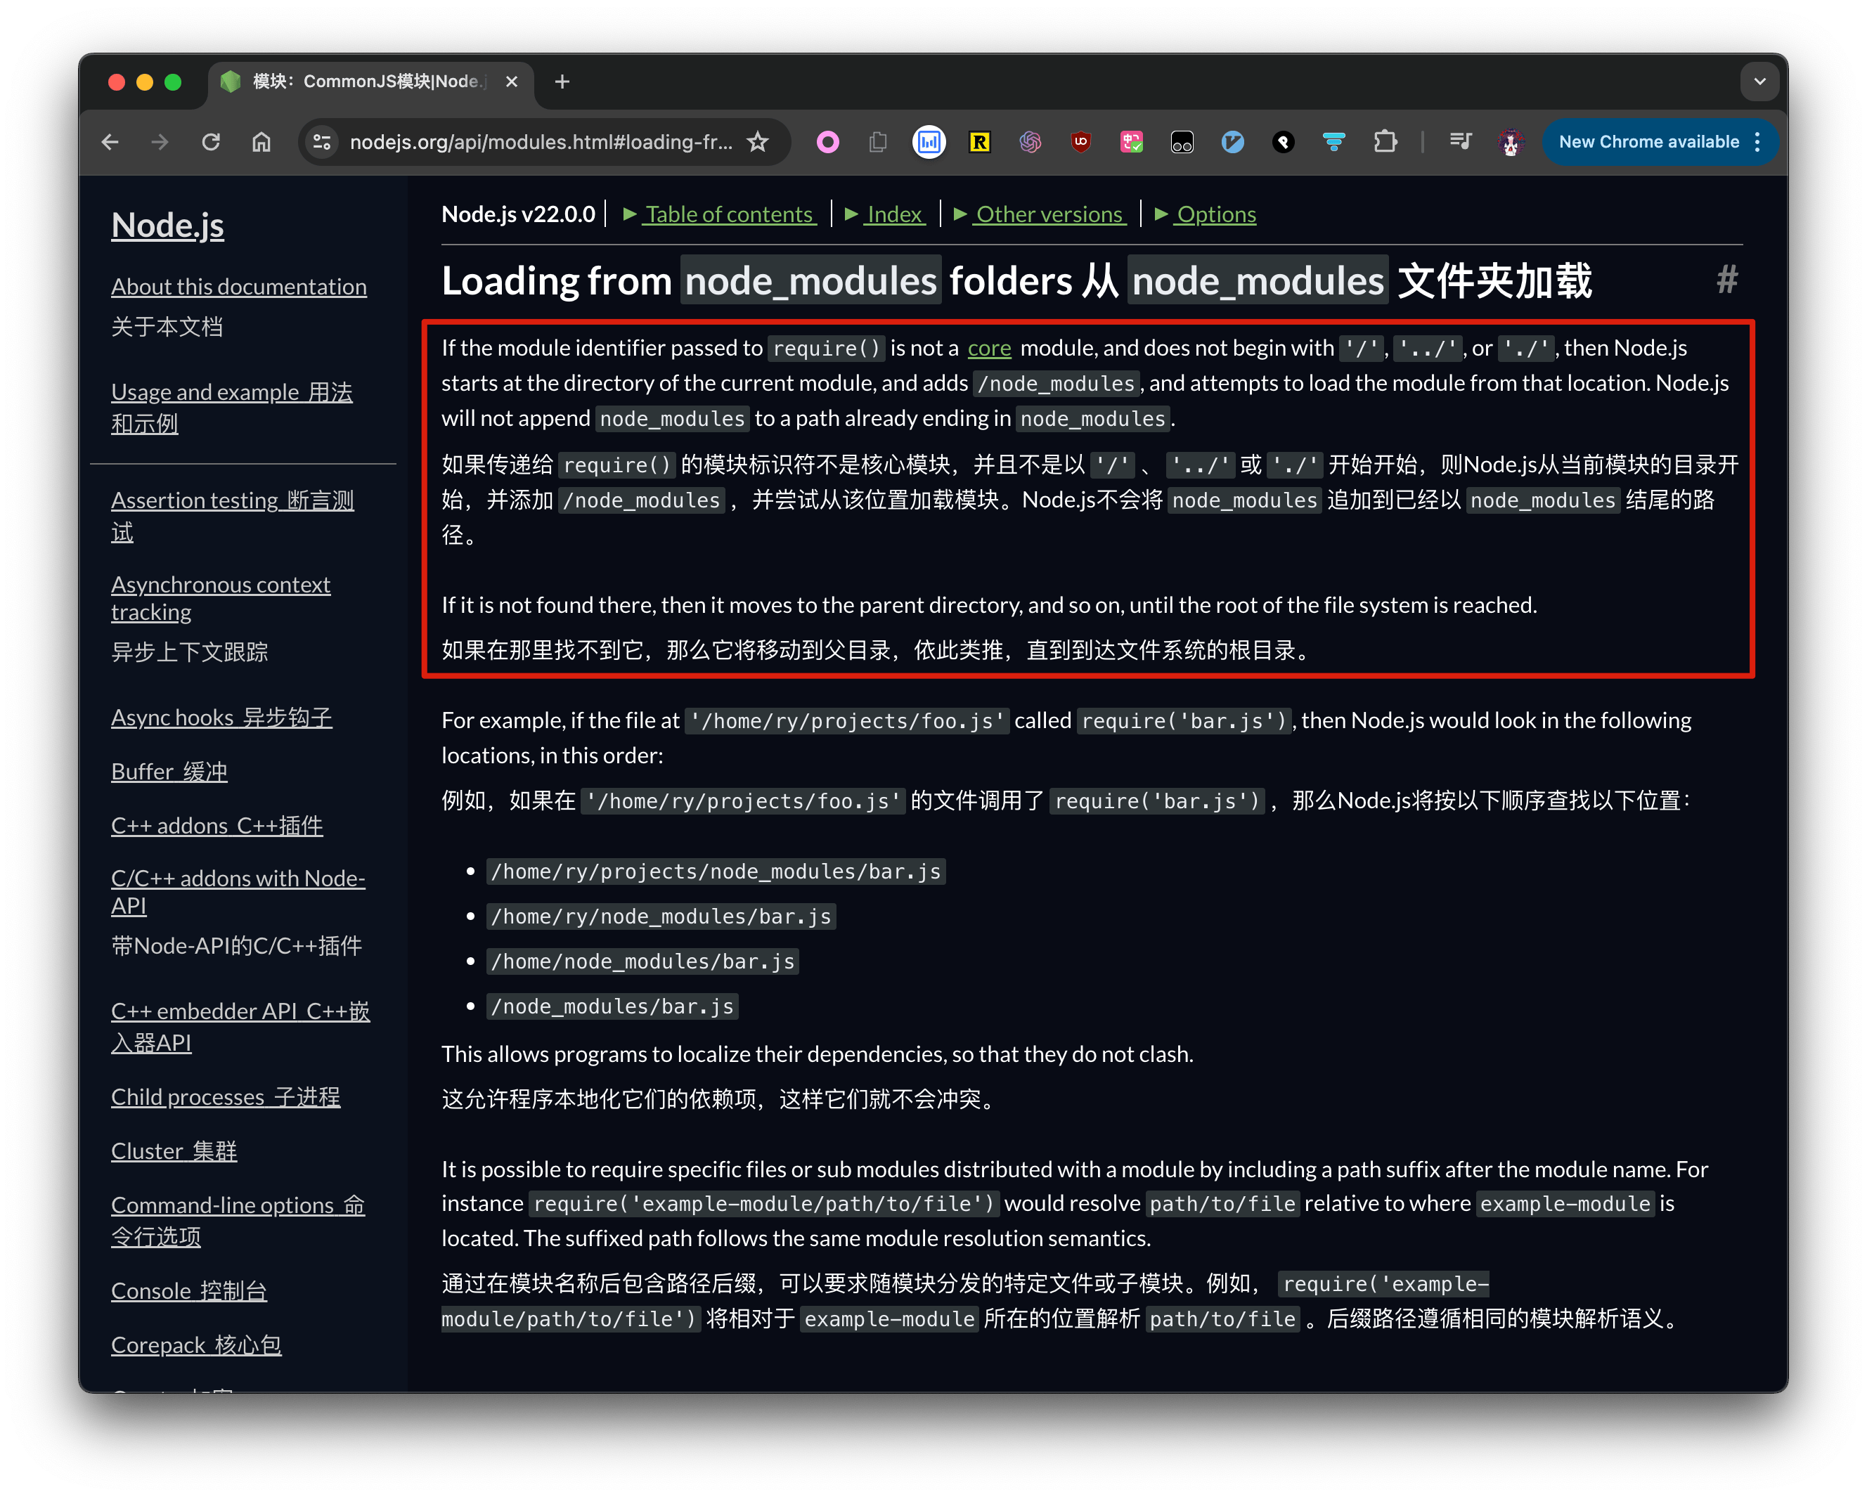Bookmark the page with the star icon
The width and height of the screenshot is (1867, 1497).
pos(758,142)
